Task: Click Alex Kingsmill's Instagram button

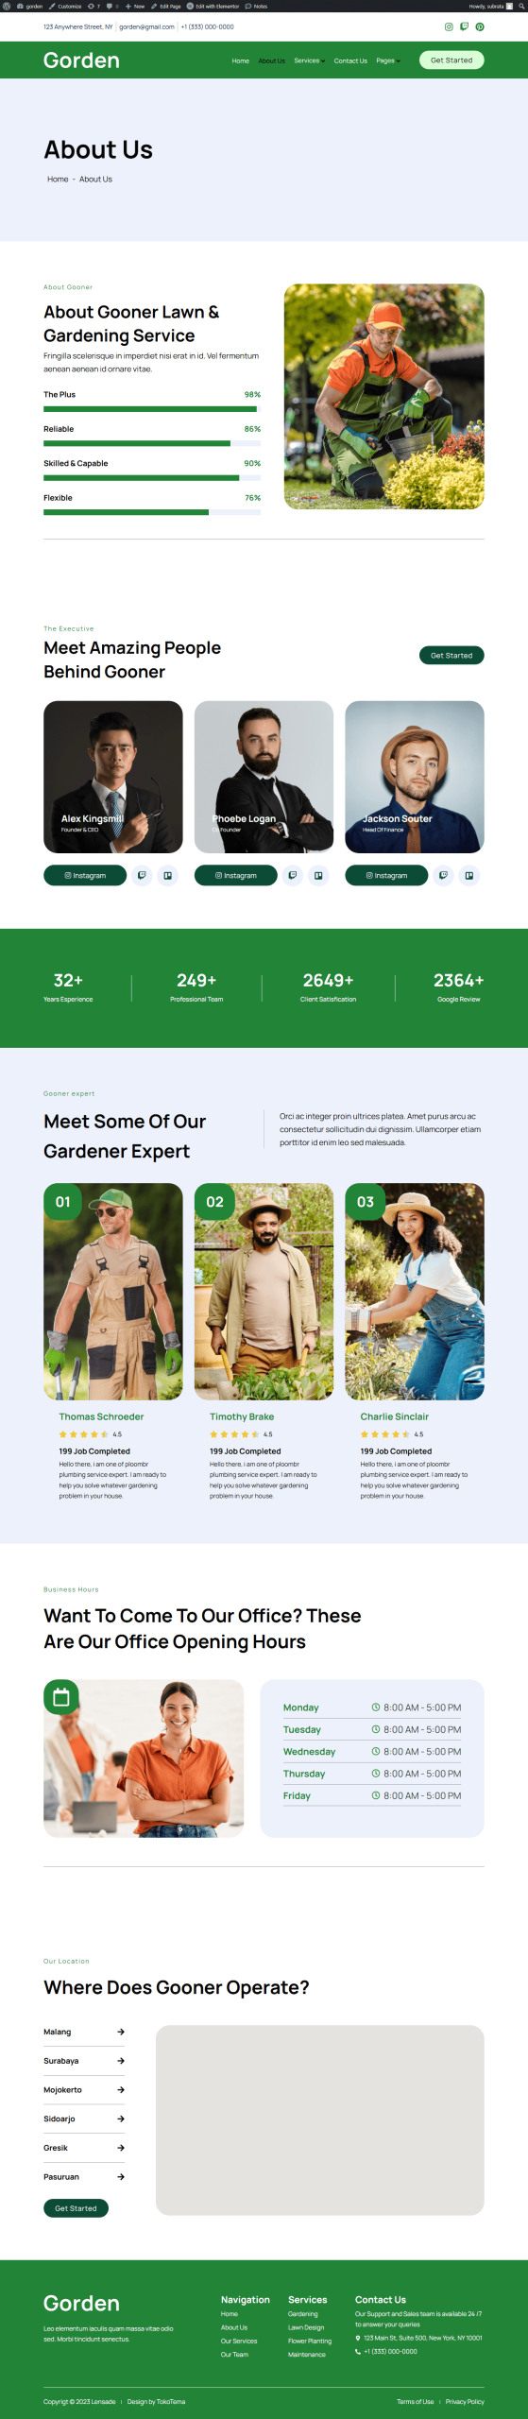Action: pos(85,875)
